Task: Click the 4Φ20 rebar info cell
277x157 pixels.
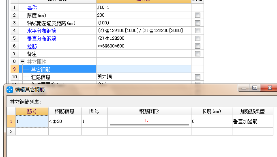Action: coord(65,121)
